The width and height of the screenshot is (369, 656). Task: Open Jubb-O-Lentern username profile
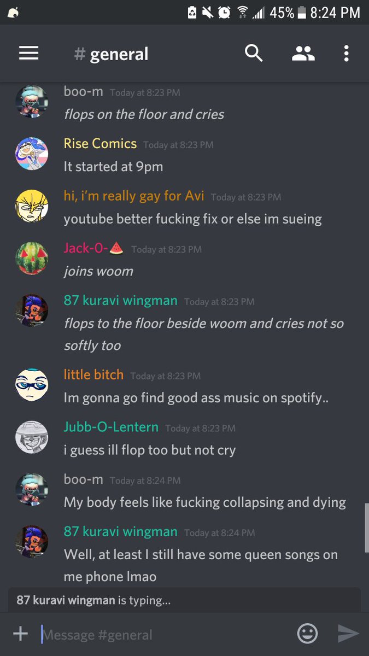pyautogui.click(x=111, y=427)
